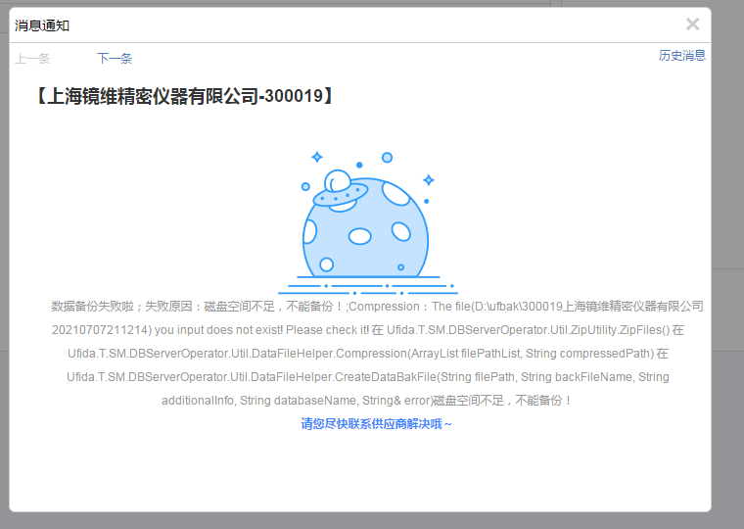The image size is (744, 529).
Task: Click line mentioning CreateDataBakFile
Action: [x=368, y=377]
